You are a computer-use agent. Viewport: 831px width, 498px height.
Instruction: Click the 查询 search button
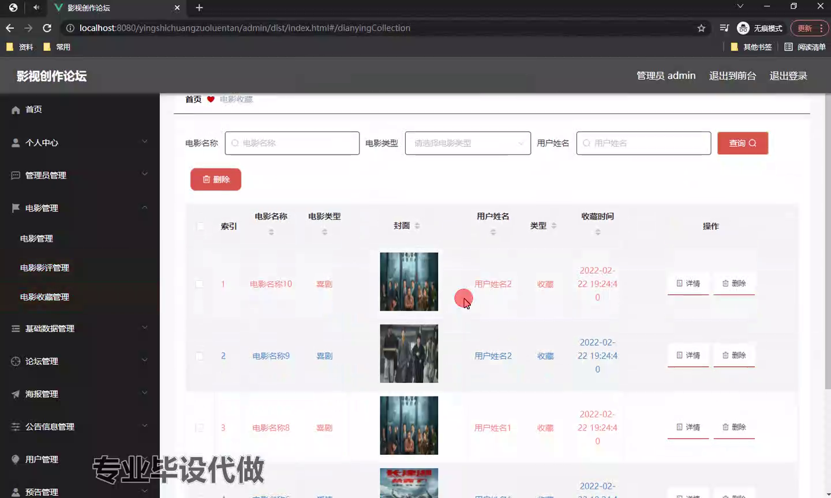pyautogui.click(x=743, y=143)
